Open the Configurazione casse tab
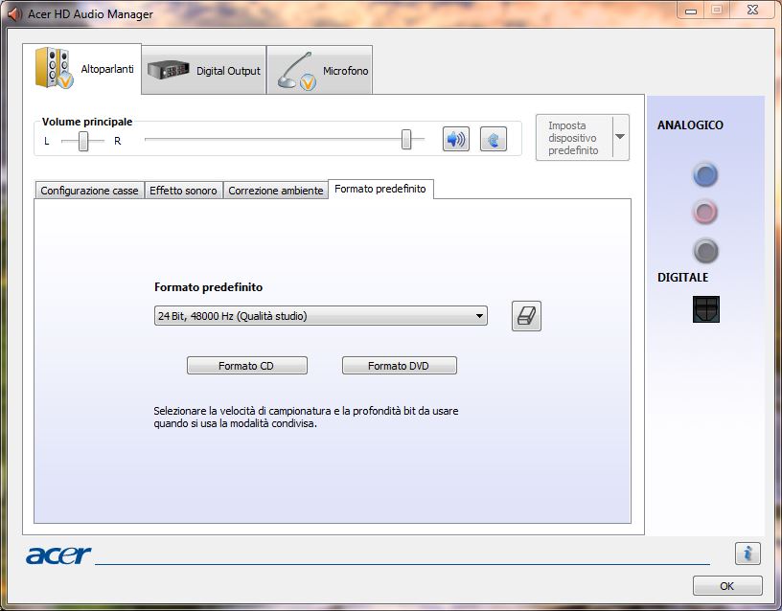The height and width of the screenshot is (611, 782). pyautogui.click(x=89, y=191)
